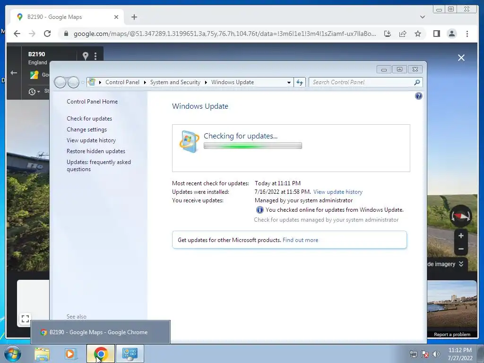Open Restore hidden updates
The width and height of the screenshot is (484, 363).
95,151
